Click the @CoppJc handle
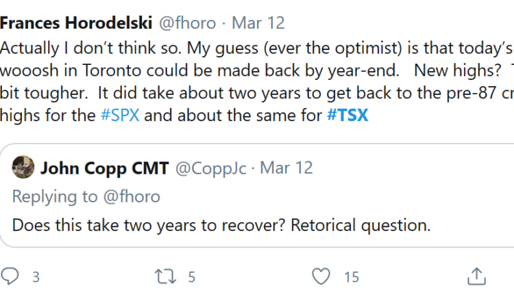Screen dimensions: 514x294 [x=212, y=168]
